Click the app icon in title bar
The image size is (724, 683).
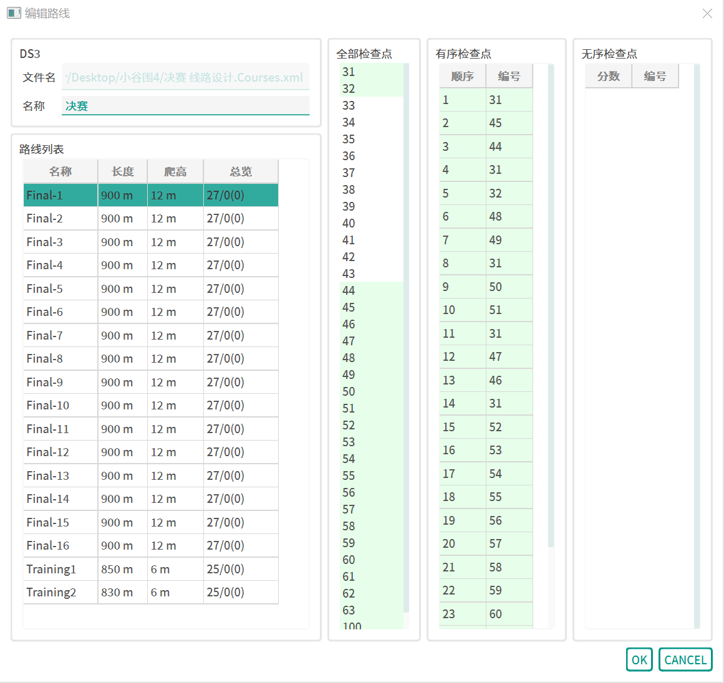coord(14,13)
